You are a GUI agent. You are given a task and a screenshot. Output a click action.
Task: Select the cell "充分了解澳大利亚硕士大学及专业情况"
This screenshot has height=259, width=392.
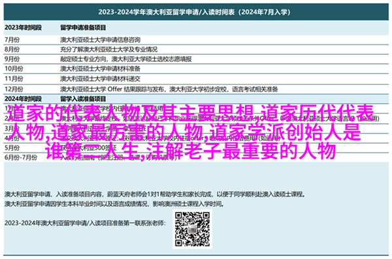tap(108, 49)
